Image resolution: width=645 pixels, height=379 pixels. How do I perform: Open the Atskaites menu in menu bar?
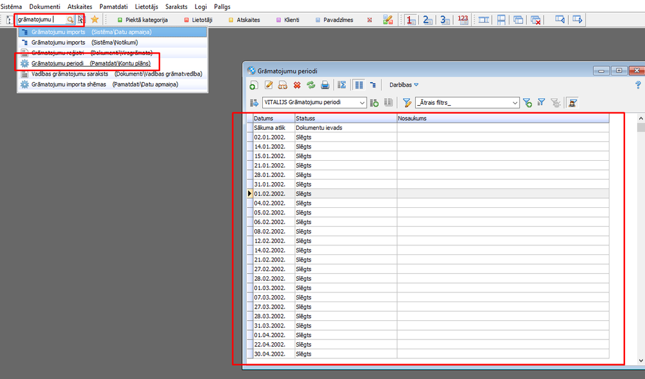(79, 6)
